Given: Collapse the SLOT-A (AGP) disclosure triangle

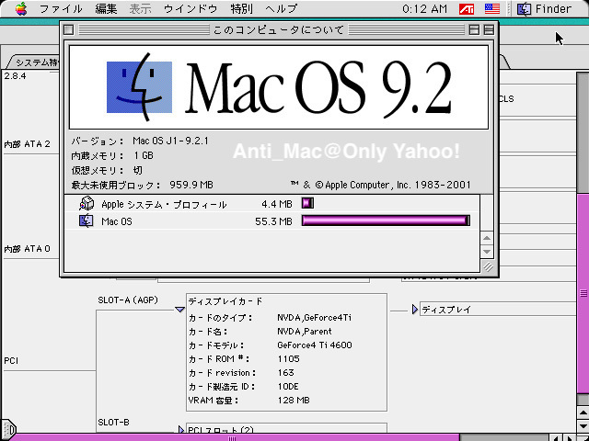Looking at the screenshot, I should [180, 310].
